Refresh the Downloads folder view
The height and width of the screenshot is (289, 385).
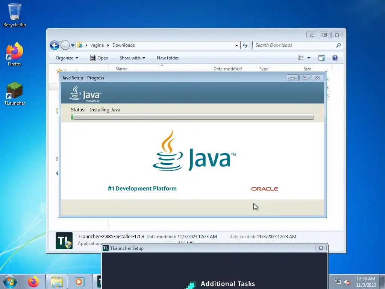[x=245, y=45]
